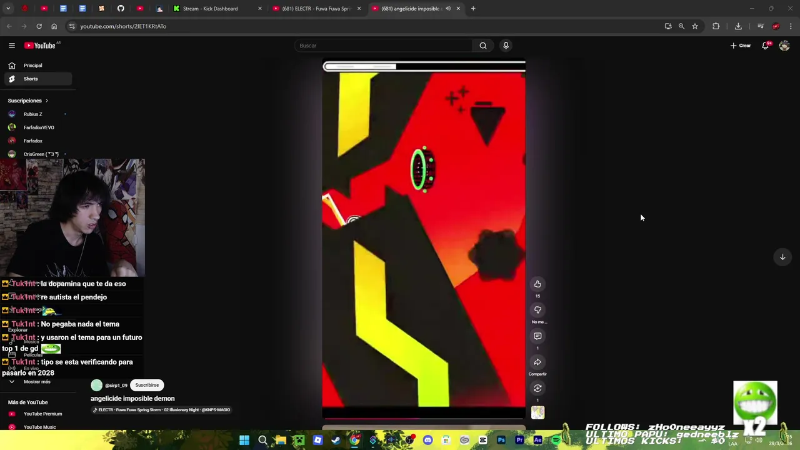Click the address bar URL
The image size is (800, 450).
[x=123, y=26]
